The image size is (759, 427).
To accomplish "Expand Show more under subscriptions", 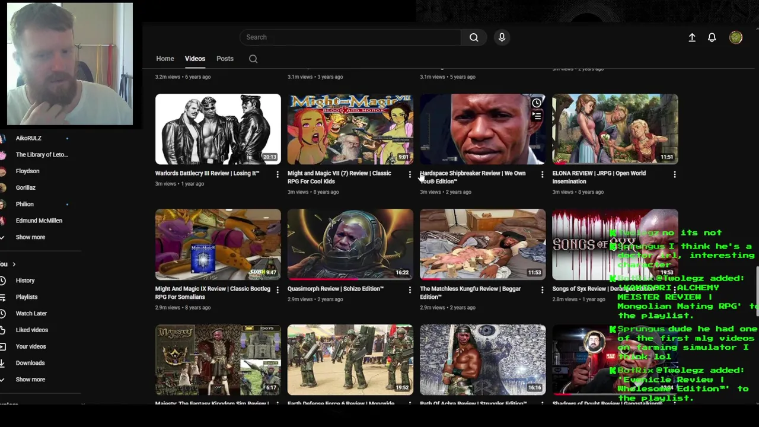I will click(30, 237).
